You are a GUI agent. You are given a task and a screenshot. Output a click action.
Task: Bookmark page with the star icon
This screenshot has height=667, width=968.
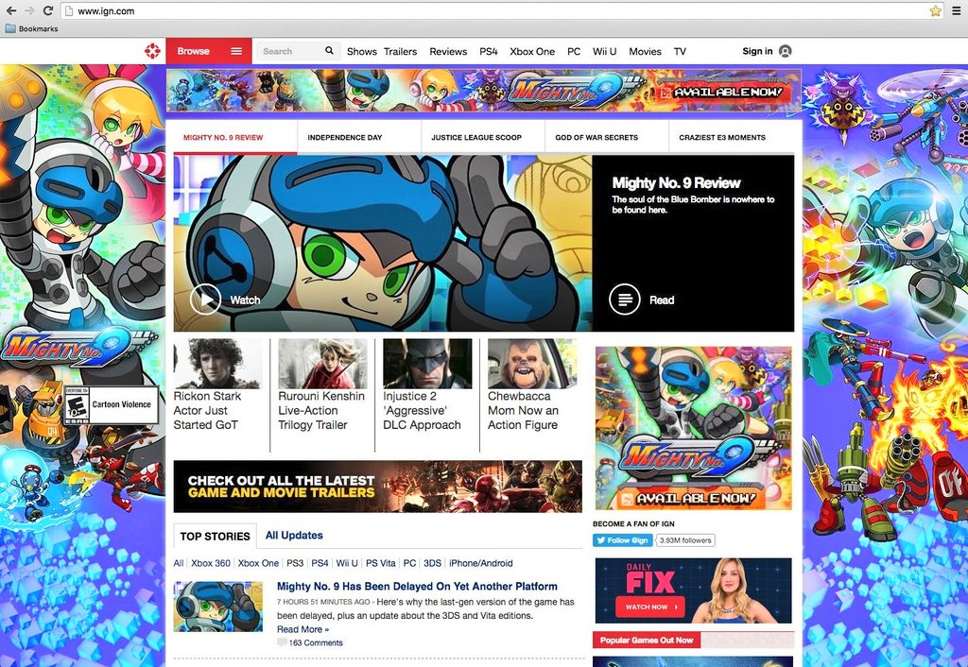[935, 10]
